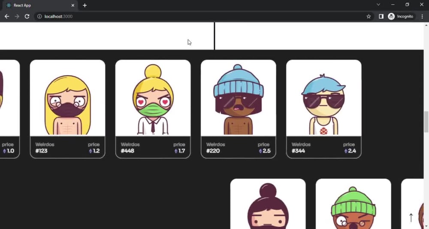
Task: Open the Incognito profile button
Action: (401, 16)
